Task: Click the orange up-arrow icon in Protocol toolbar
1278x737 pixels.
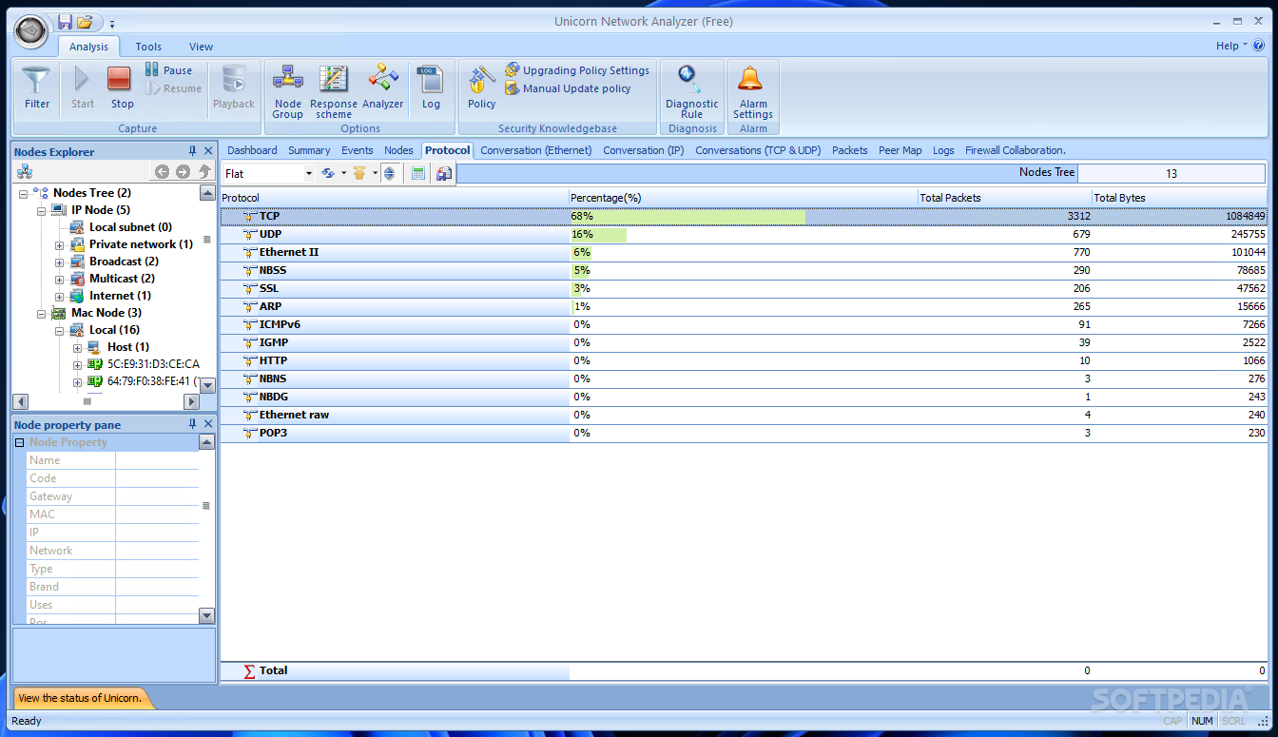Action: coord(359,173)
